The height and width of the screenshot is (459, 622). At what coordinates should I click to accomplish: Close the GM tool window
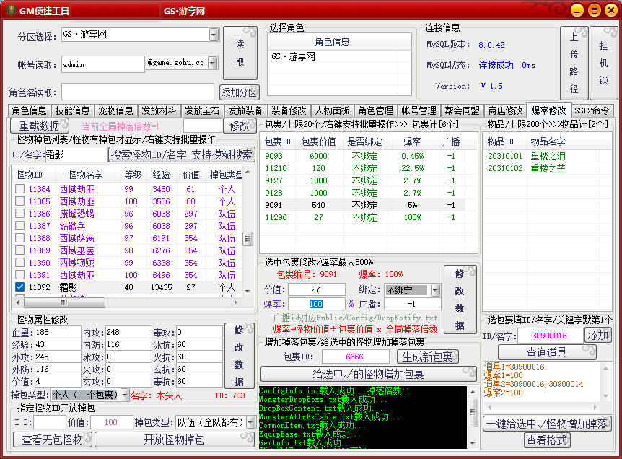[610, 10]
